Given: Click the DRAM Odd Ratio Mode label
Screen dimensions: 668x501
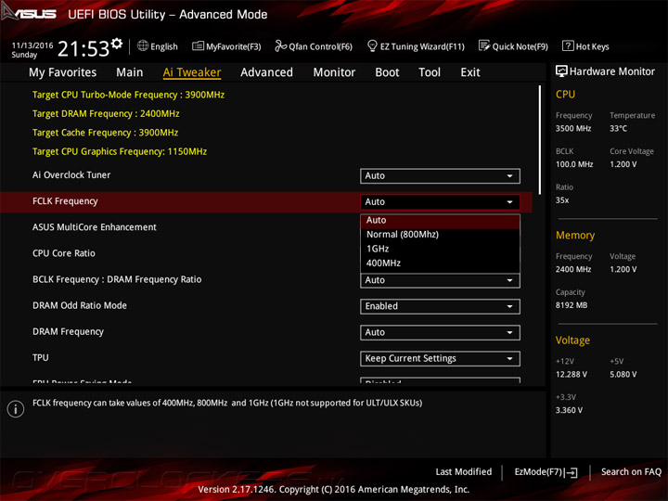Looking at the screenshot, I should click(80, 305).
